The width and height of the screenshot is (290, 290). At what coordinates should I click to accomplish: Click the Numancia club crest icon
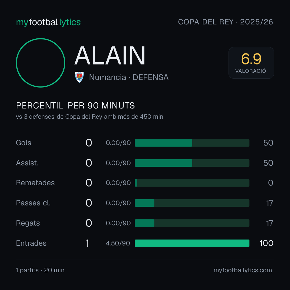coord(79,77)
